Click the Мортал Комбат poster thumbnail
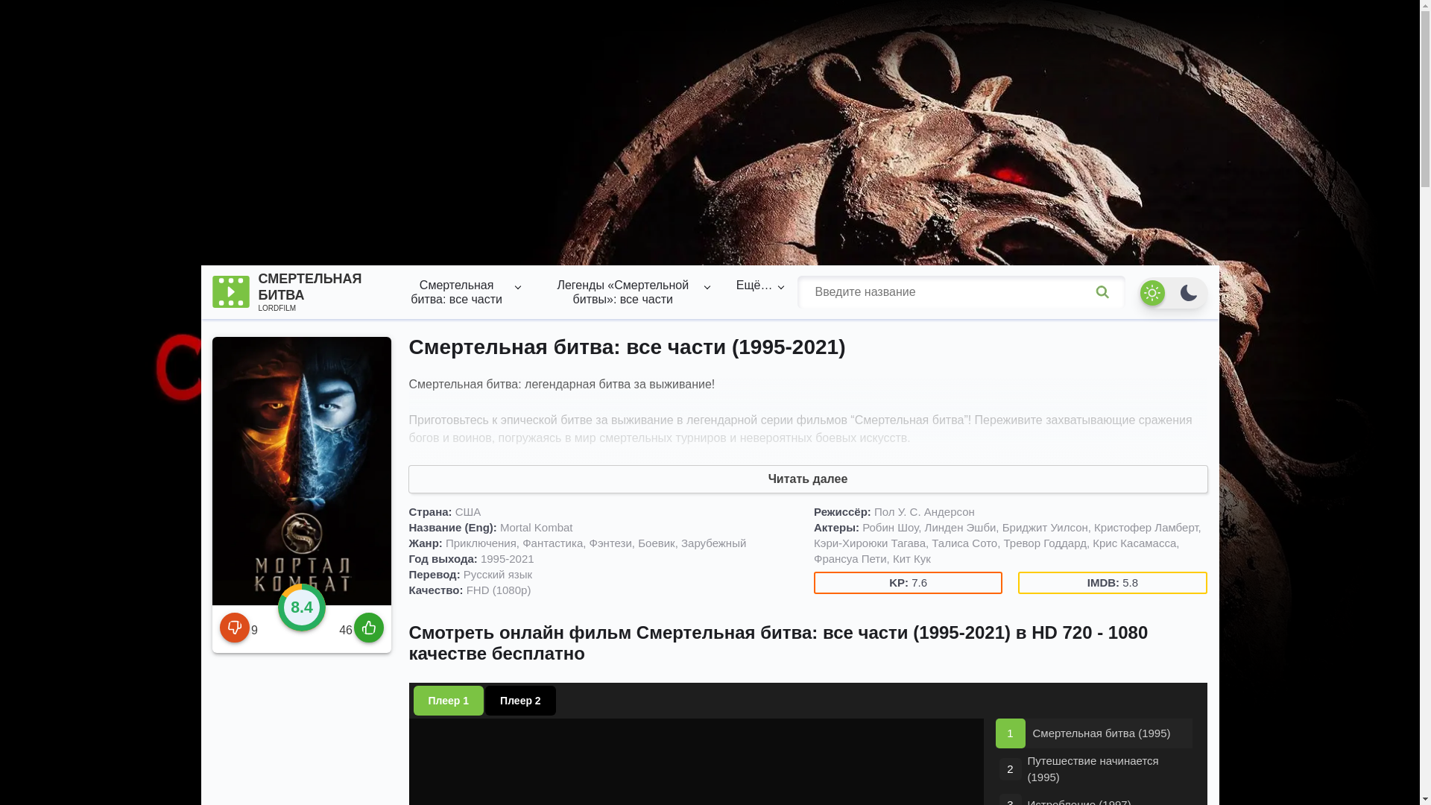 (x=302, y=471)
